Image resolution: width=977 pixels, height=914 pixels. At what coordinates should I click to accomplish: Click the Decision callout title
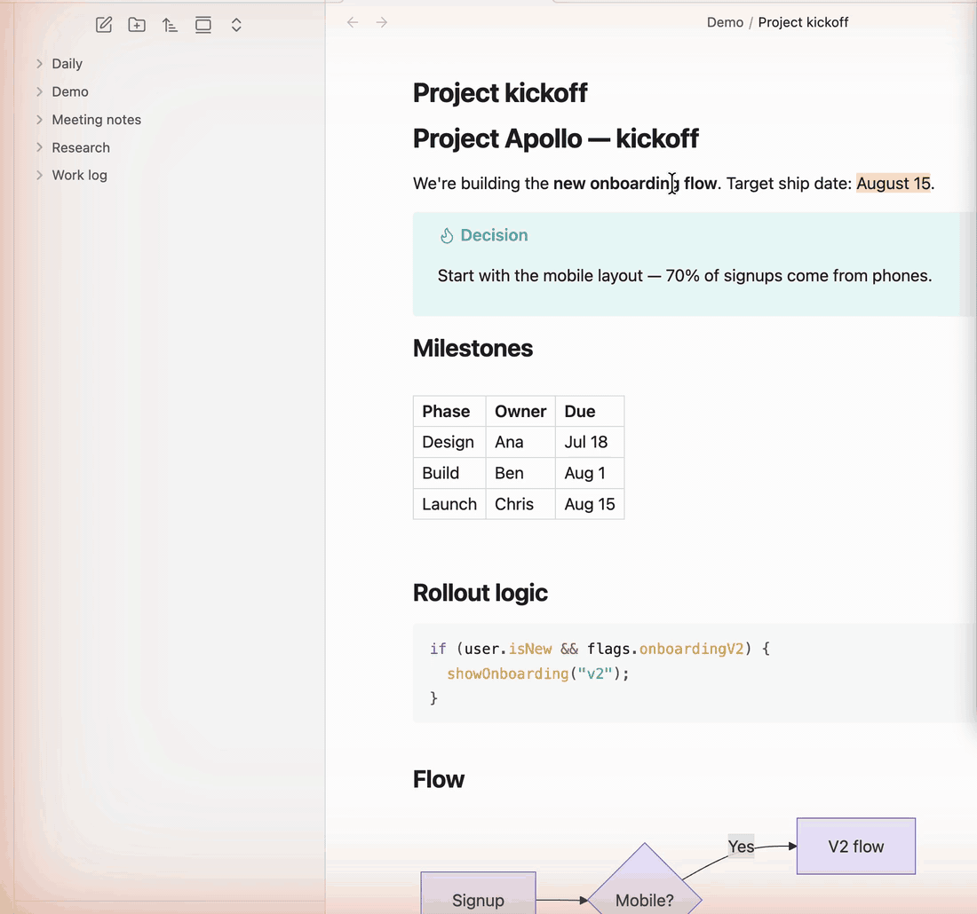pyautogui.click(x=494, y=235)
